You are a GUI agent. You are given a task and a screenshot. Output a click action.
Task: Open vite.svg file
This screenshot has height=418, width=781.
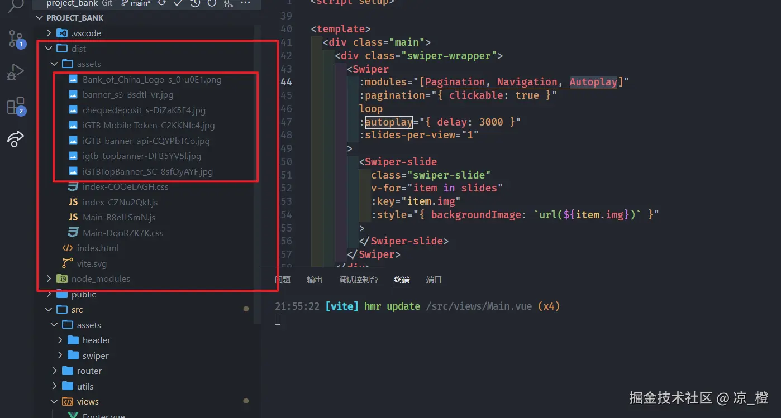click(92, 263)
